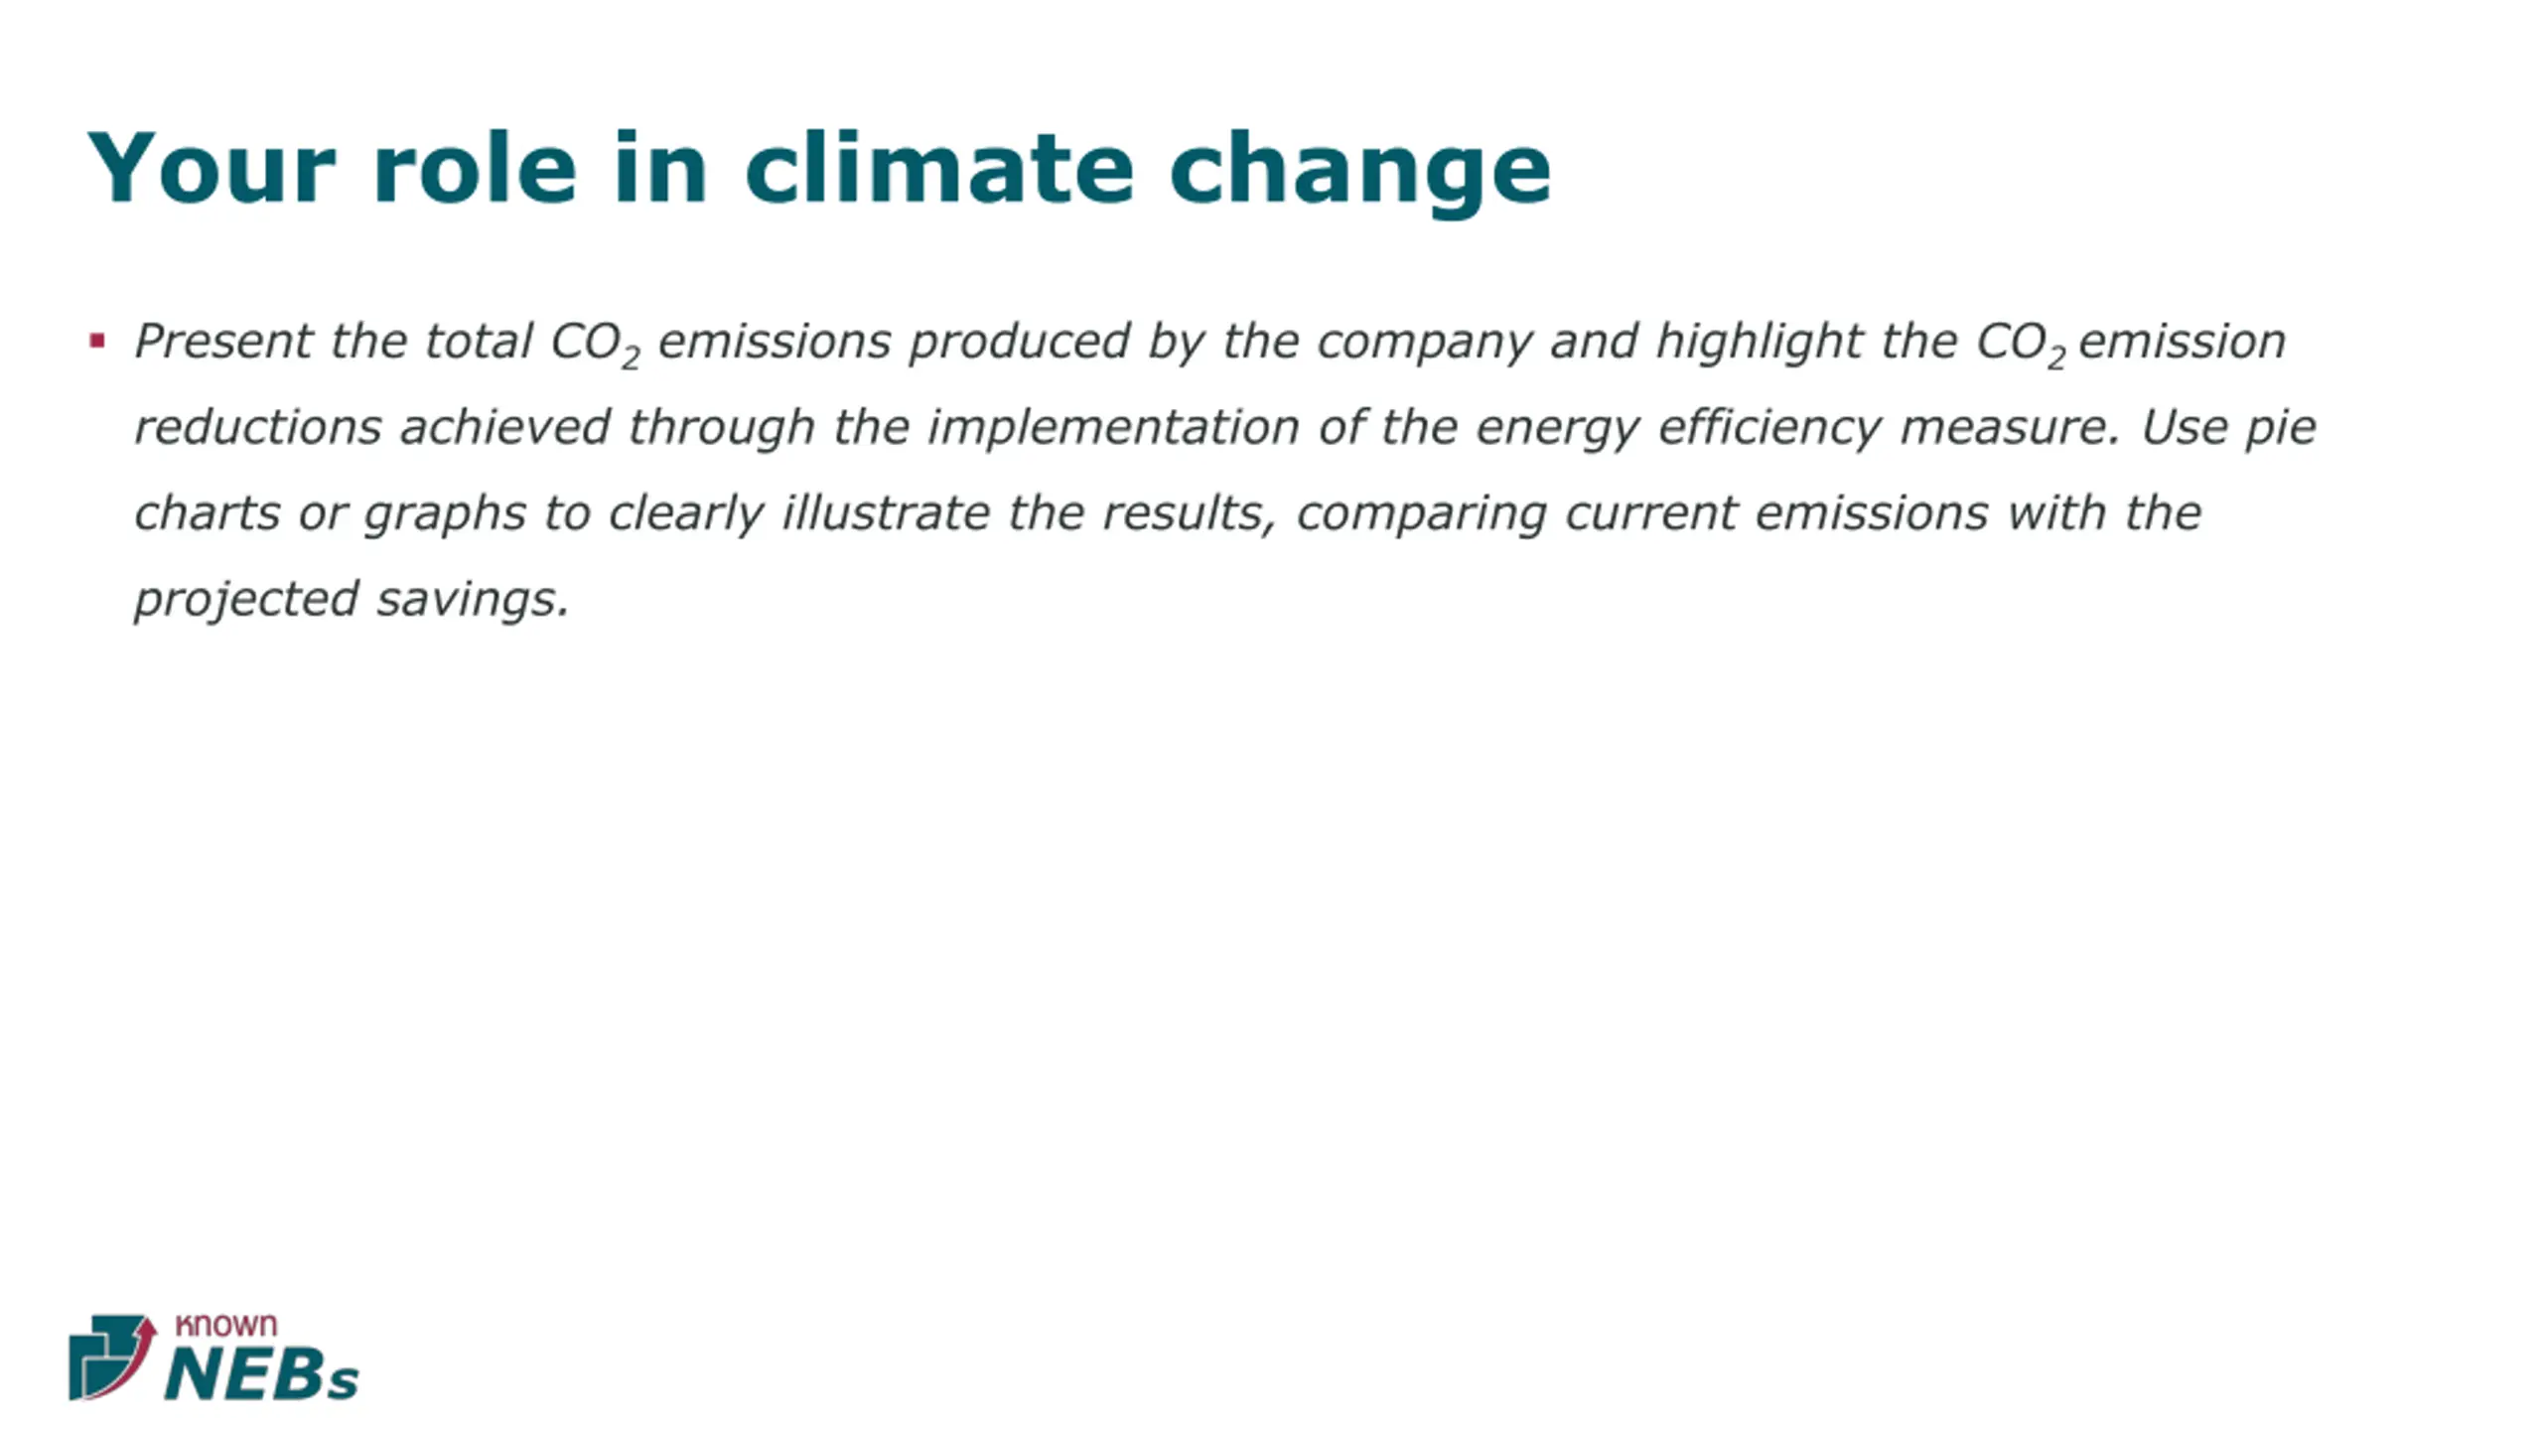Select the slide title 'Your role in climate change'
Viewport: 2542px width, 1430px height.
pos(819,170)
